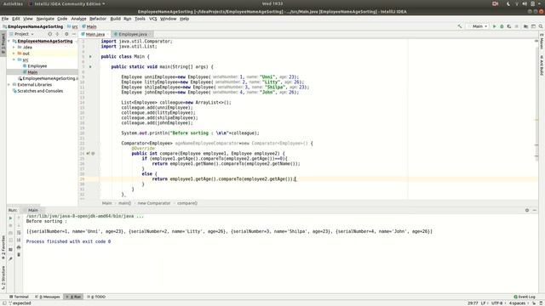Toggle the Project side tool button
The height and width of the screenshot is (306, 545).
(x=3, y=42)
